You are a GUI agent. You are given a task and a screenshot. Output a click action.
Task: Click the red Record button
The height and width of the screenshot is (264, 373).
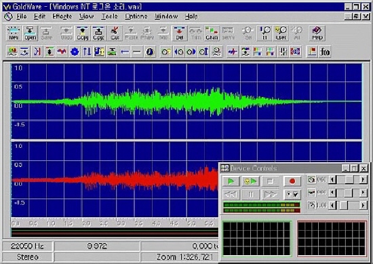292,181
